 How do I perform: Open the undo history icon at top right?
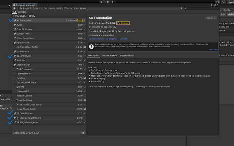coord(217,2)
